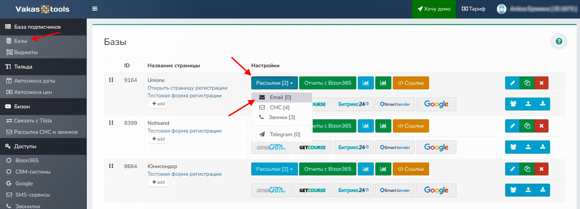Click the add button under Notisend

point(158,139)
